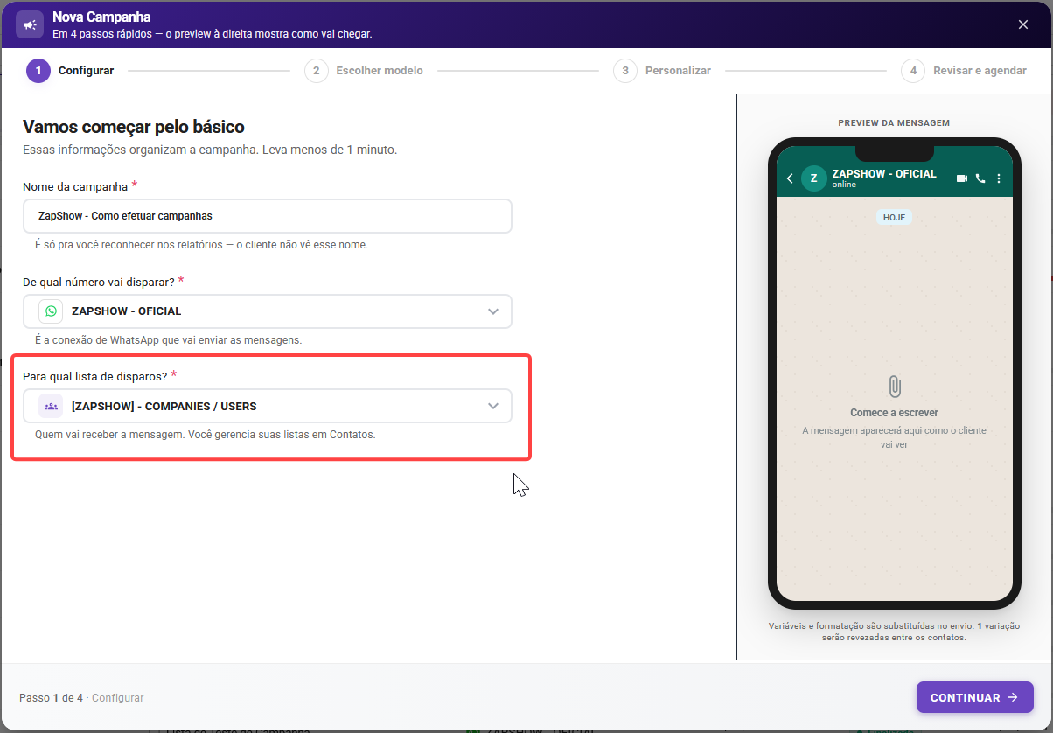Image resolution: width=1053 pixels, height=733 pixels.
Task: Open the three-dot menu in phone preview
Action: pos(999,178)
